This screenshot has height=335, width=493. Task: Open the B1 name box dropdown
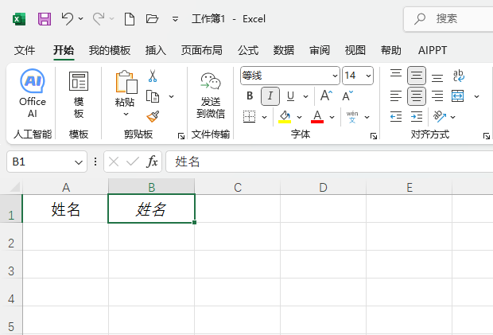coord(78,162)
